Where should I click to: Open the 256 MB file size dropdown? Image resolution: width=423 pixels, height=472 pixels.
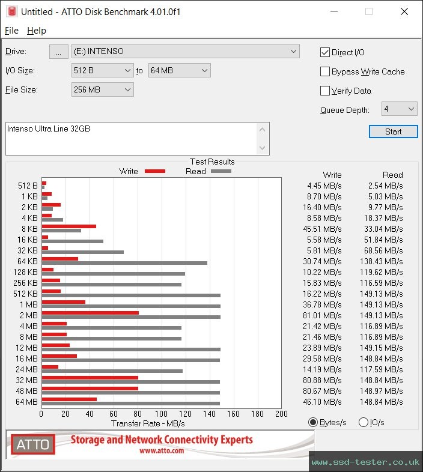tap(102, 89)
